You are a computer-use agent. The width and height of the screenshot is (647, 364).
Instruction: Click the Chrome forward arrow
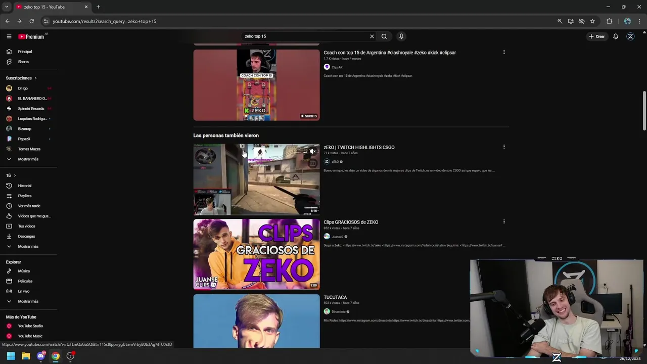(x=19, y=21)
